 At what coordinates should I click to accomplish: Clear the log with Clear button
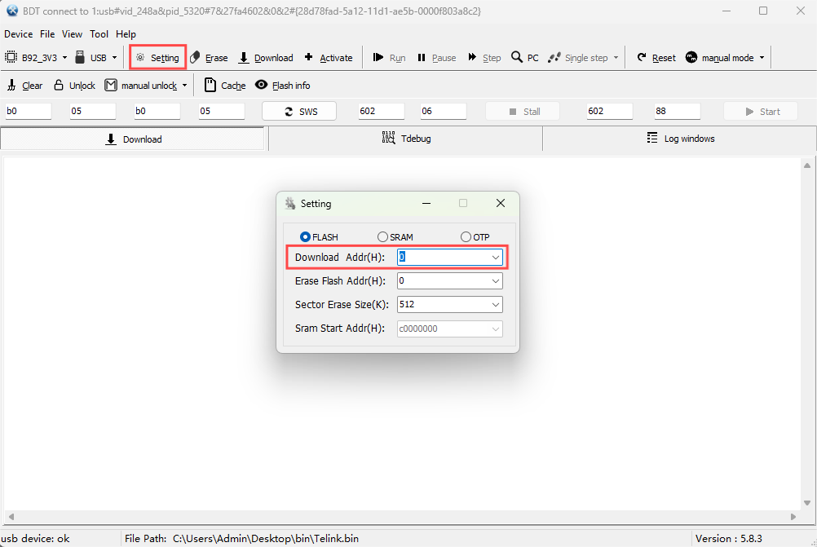click(x=24, y=86)
